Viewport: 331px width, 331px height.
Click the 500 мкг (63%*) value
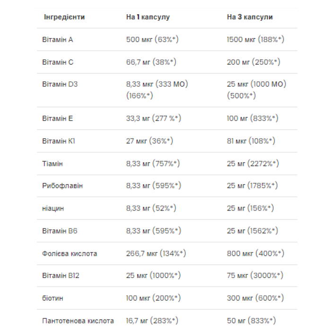click(152, 40)
